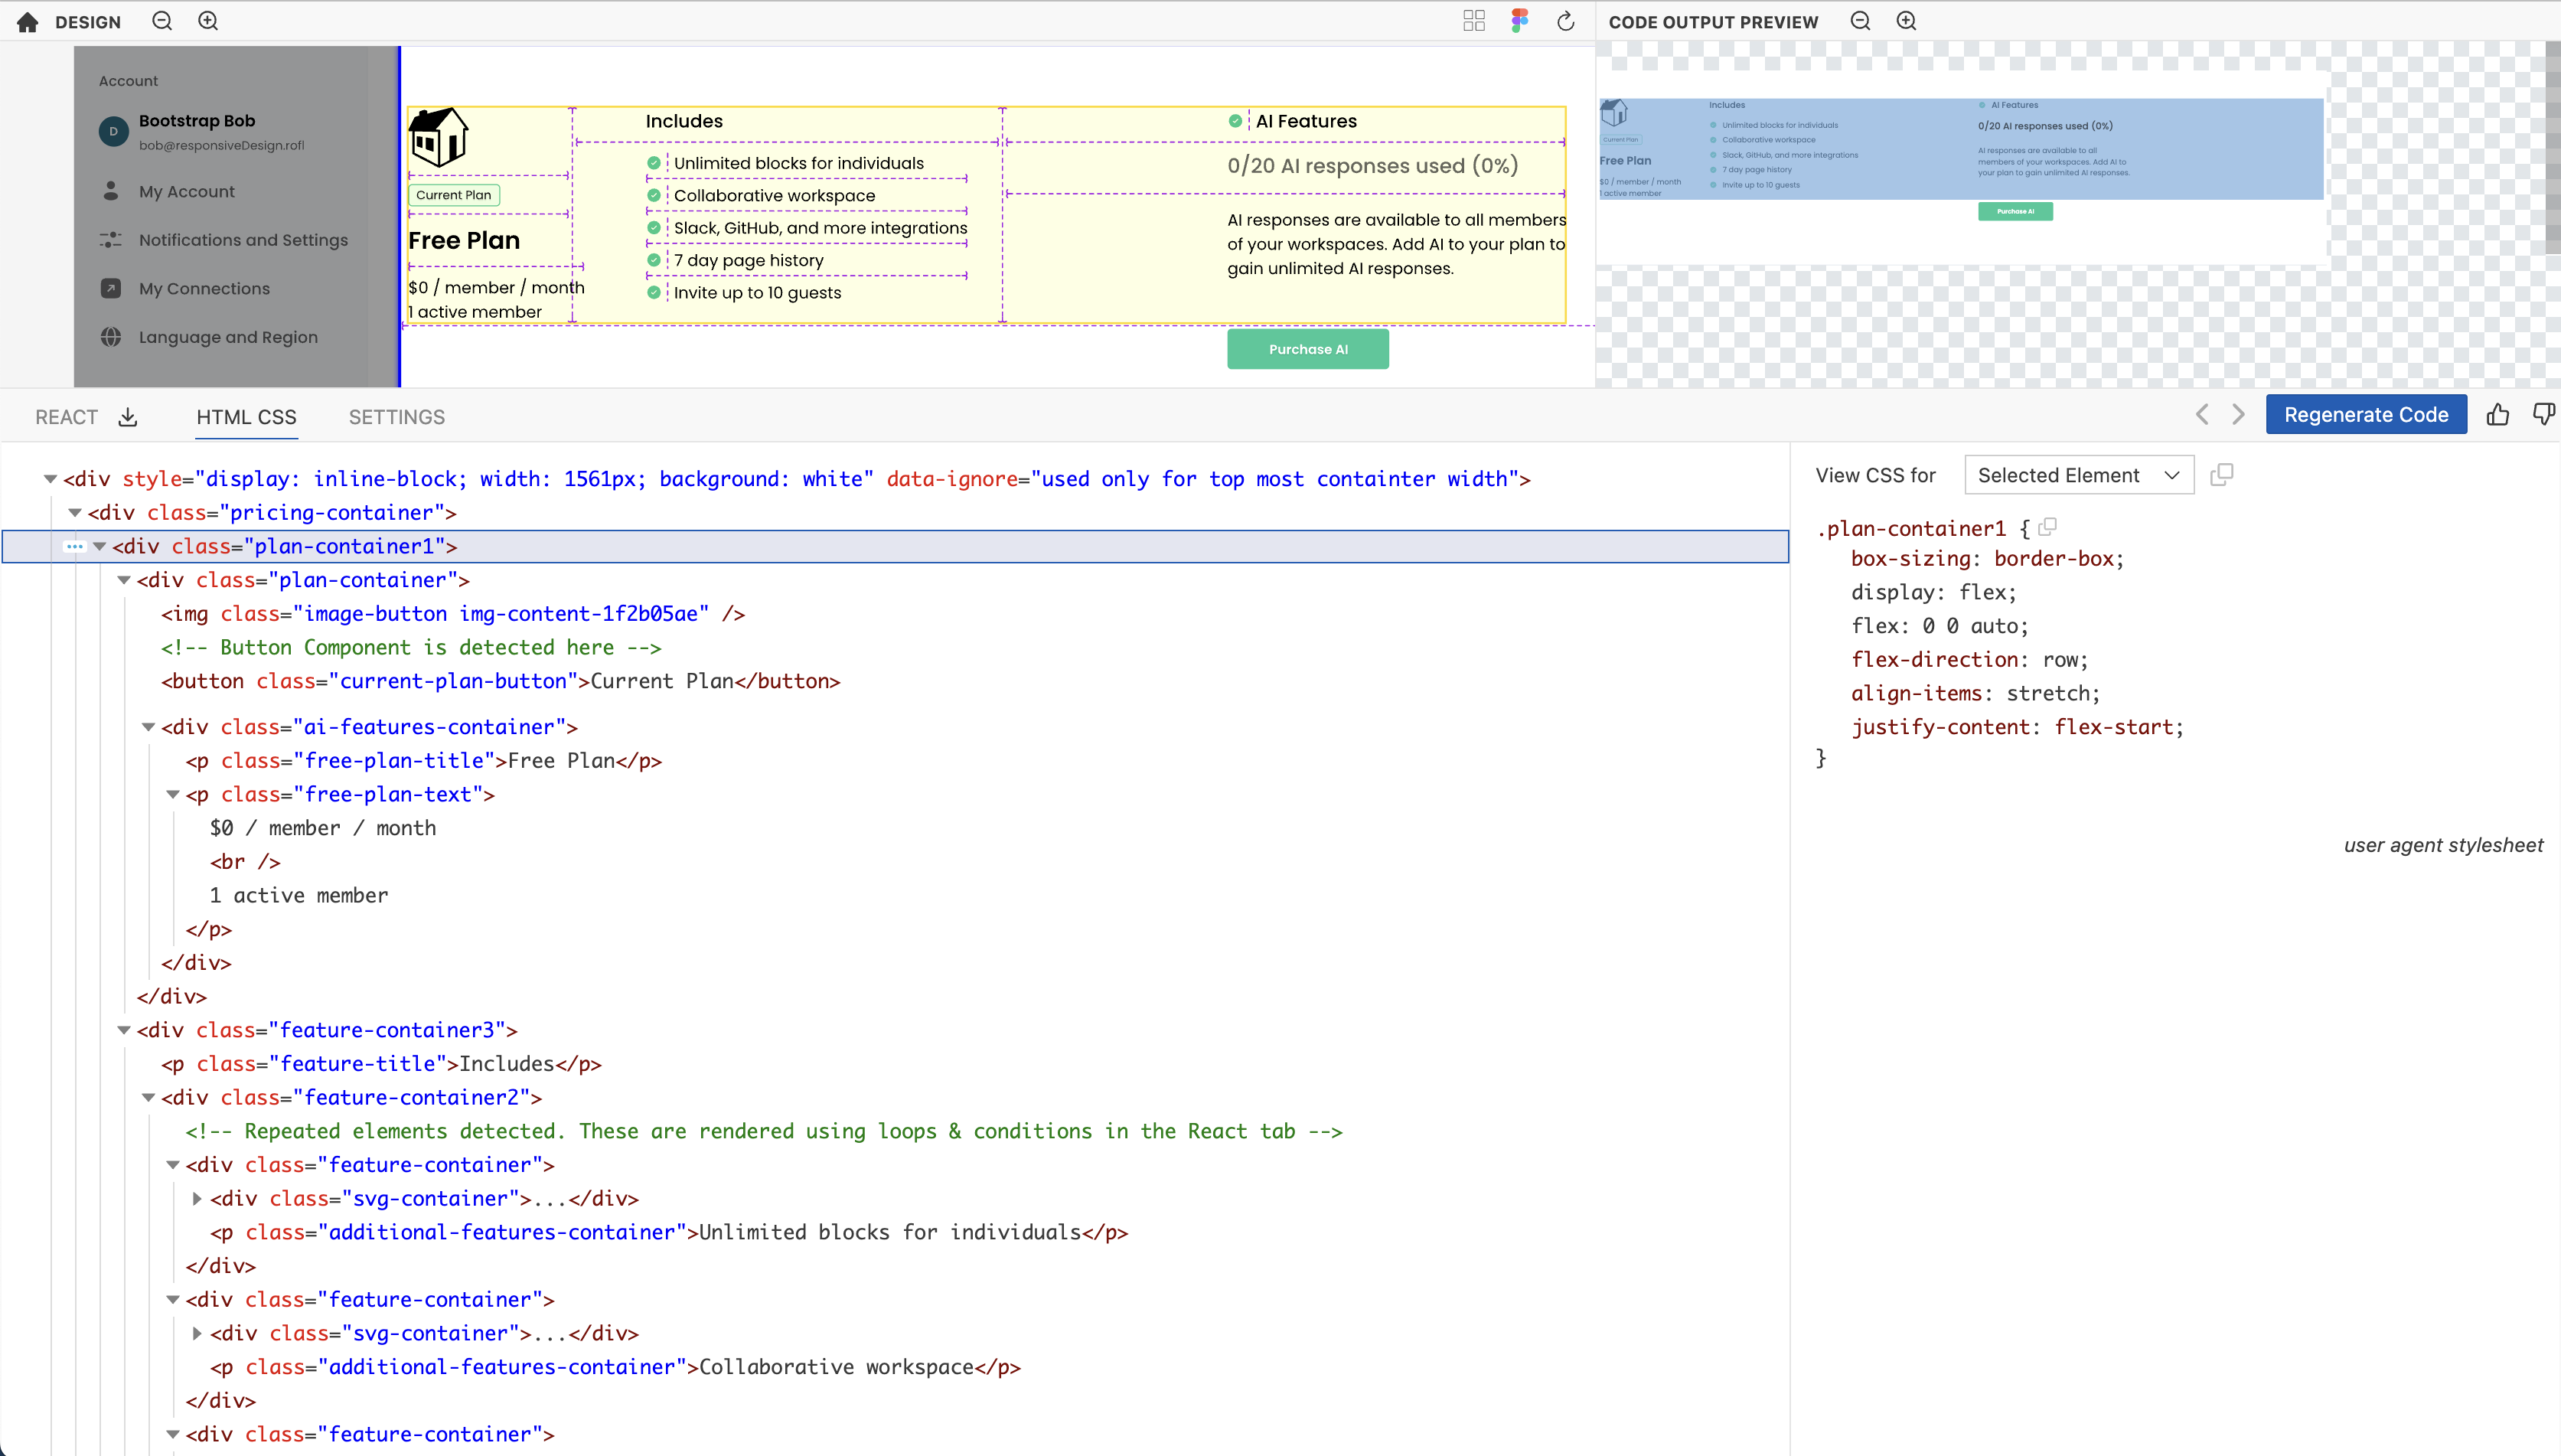Click Bootstrap Bob's avatar
2561x1456 pixels.
coord(114,131)
